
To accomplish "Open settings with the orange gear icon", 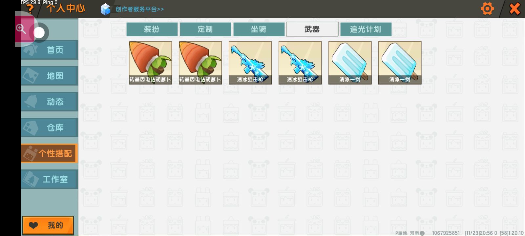I will coord(487,9).
